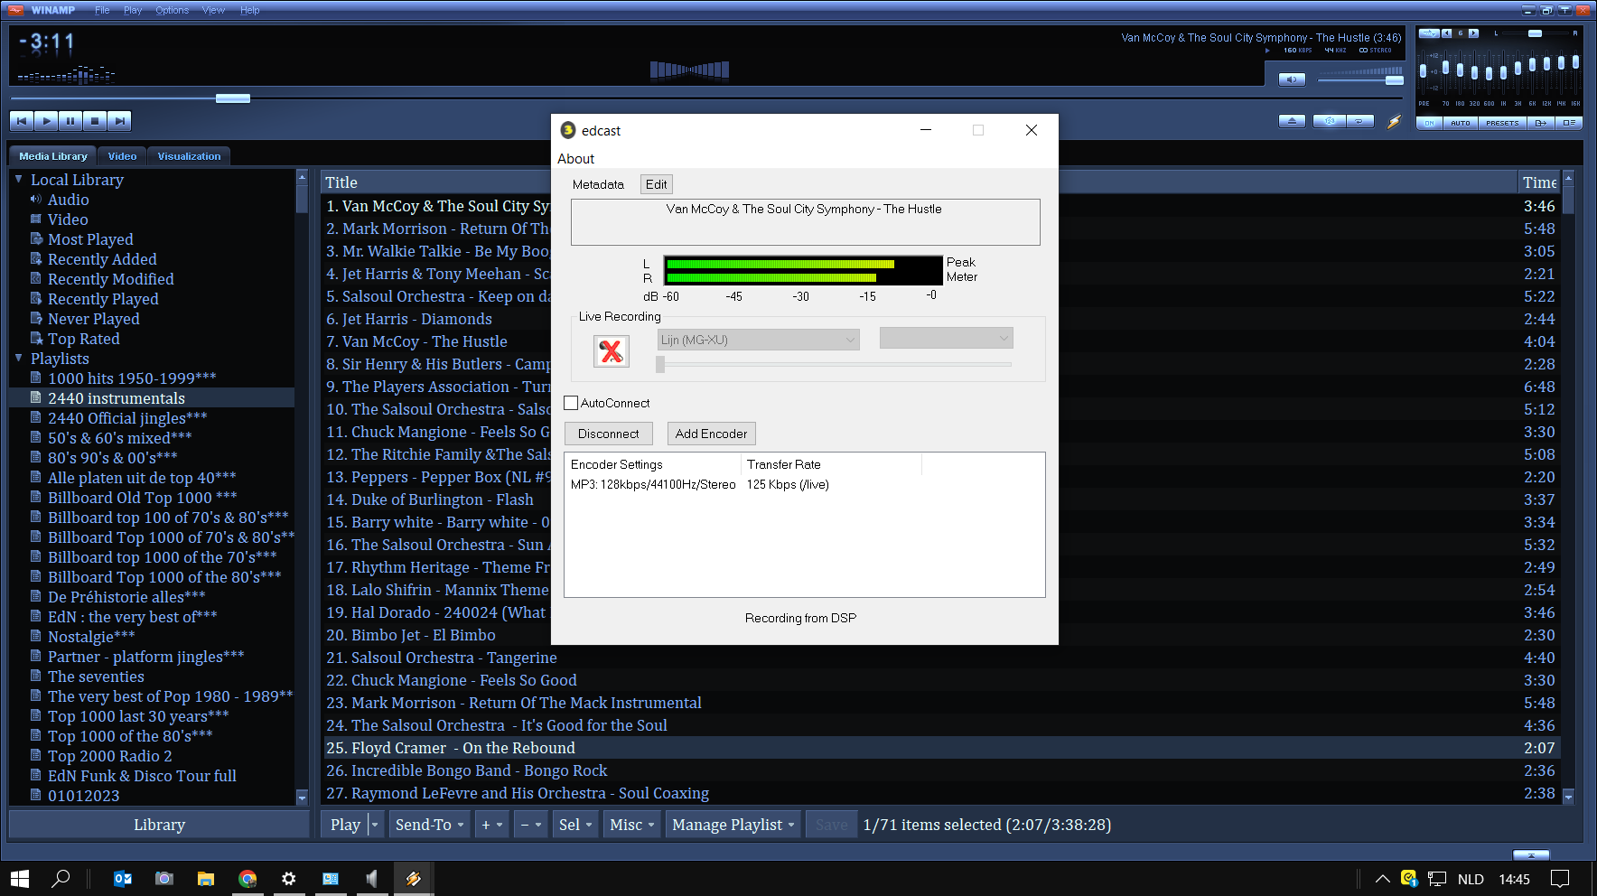Click the Disconnect button

tap(608, 434)
